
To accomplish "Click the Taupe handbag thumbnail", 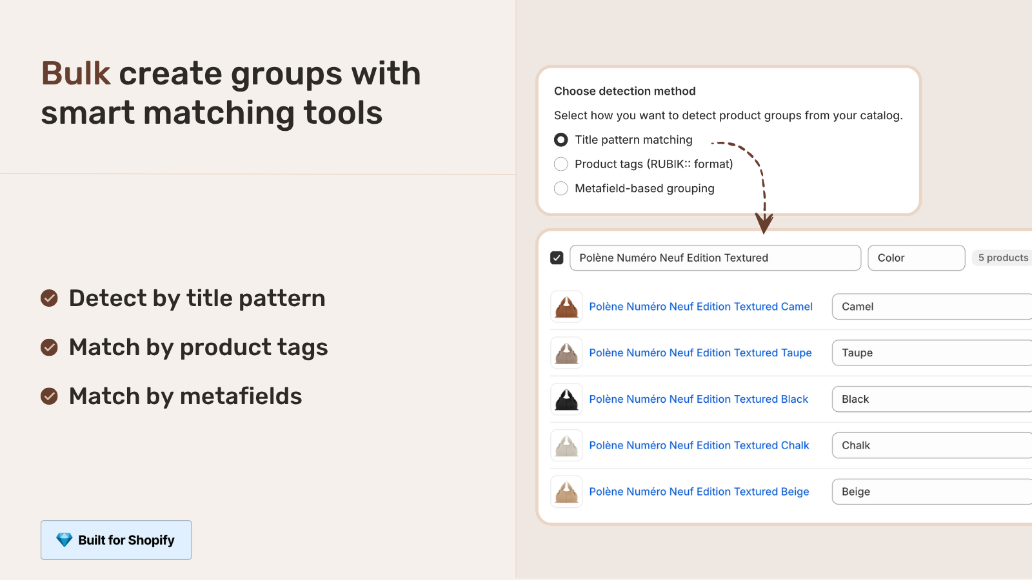I will (566, 353).
